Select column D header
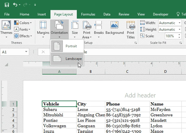Image resolution: width=186 pixels, height=133 pixels. point(165,72)
